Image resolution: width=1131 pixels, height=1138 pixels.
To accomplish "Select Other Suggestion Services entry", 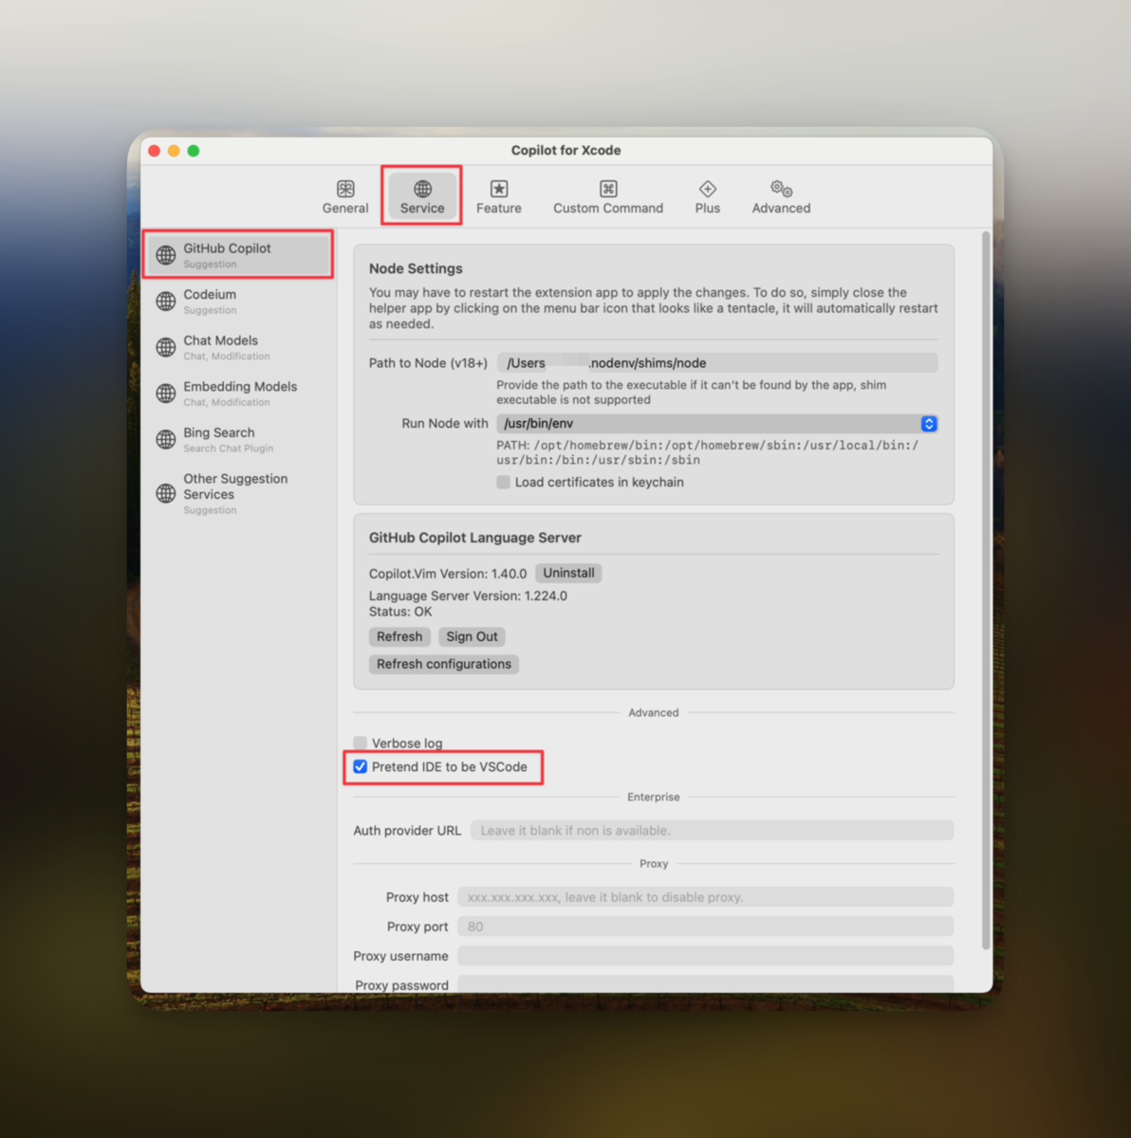I will coord(238,493).
